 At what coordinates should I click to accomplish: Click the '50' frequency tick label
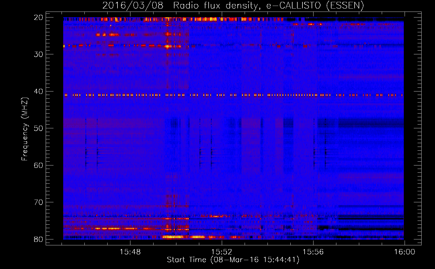(39, 128)
